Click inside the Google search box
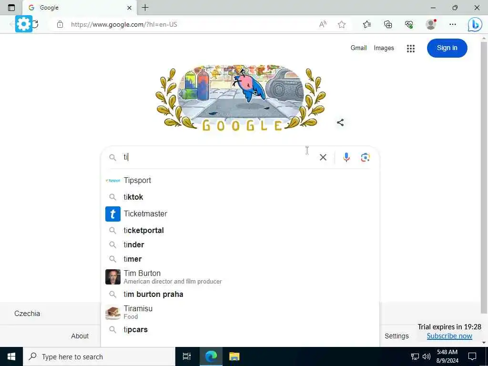This screenshot has width=488, height=366. pyautogui.click(x=218, y=157)
